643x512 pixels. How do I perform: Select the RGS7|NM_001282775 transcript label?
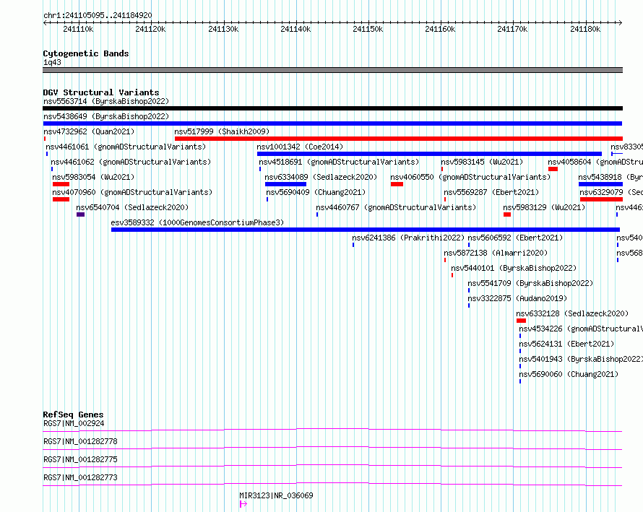click(80, 459)
